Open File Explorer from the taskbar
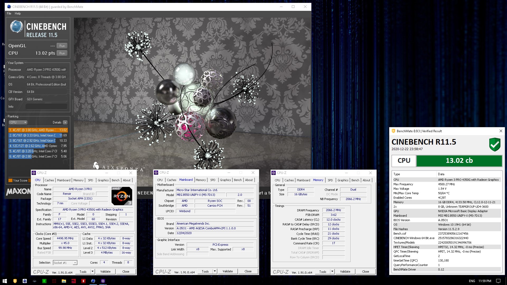The height and width of the screenshot is (285, 507). (64, 281)
